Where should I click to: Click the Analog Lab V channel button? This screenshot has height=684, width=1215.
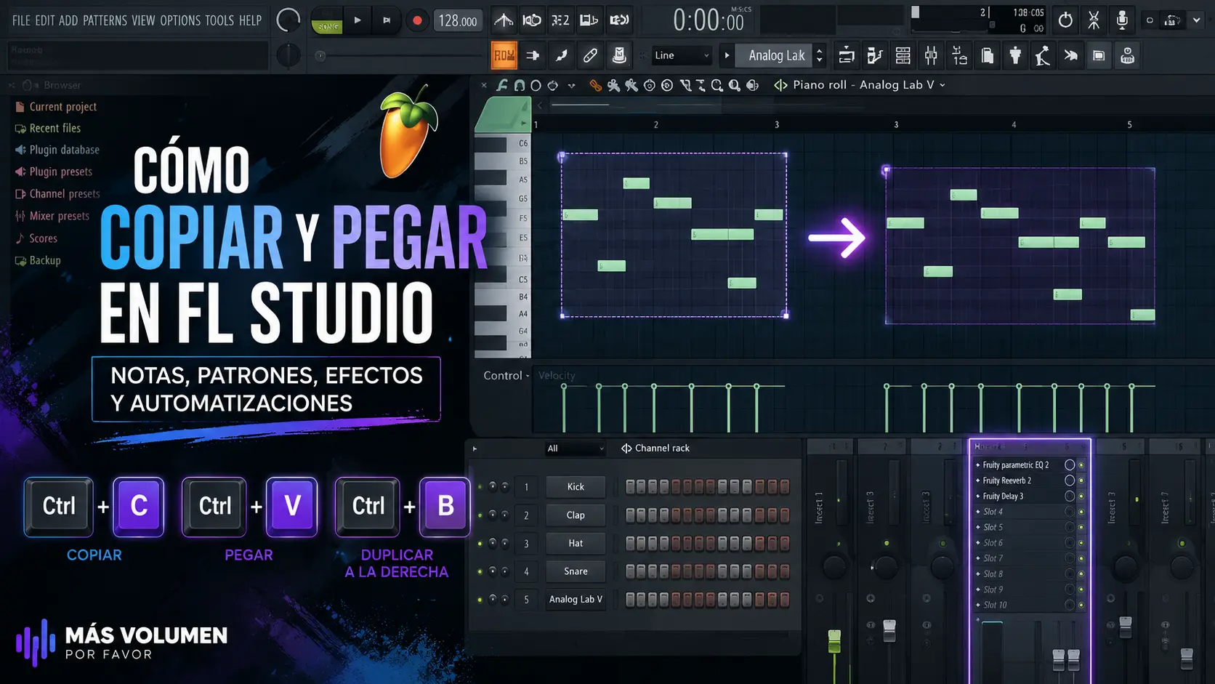coord(576,600)
